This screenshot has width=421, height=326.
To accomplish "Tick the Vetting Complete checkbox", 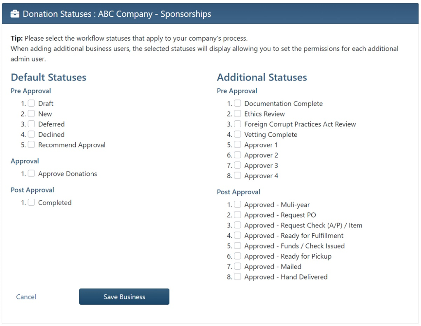I will pos(238,134).
